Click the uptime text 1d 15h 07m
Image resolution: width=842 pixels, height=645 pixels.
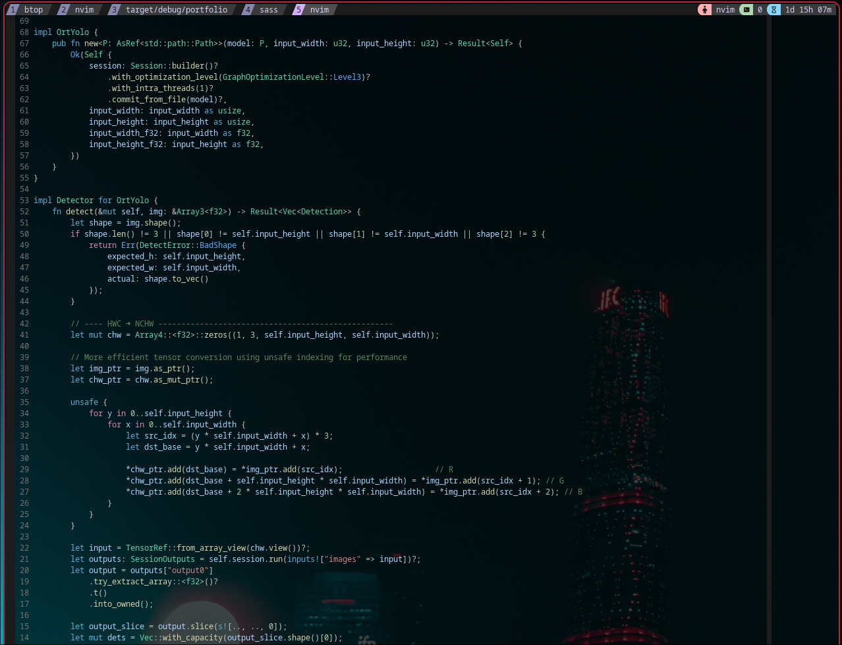click(808, 10)
